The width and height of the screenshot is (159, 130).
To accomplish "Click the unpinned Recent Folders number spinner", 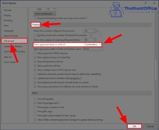I will point(95,40).
